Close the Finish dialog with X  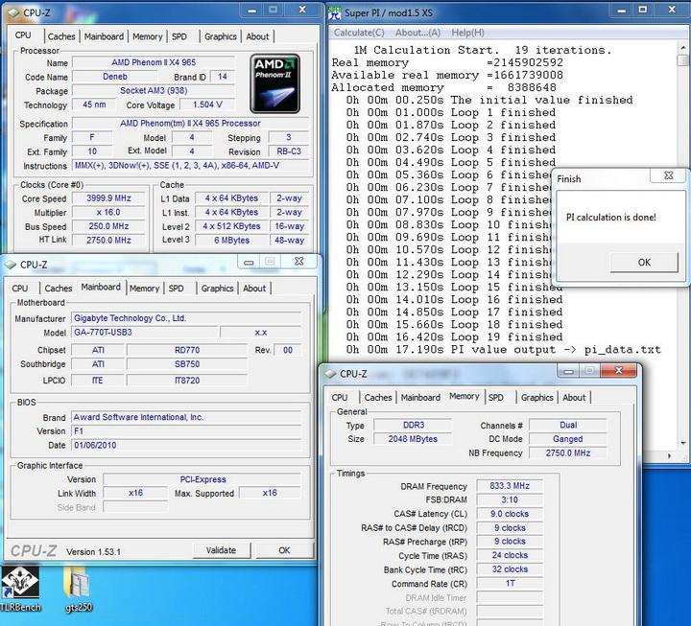click(669, 175)
